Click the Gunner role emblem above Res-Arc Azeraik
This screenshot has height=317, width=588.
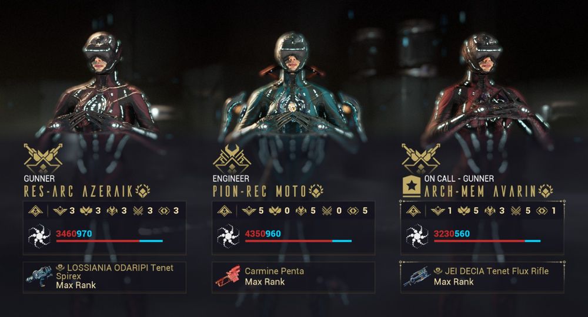point(43,158)
